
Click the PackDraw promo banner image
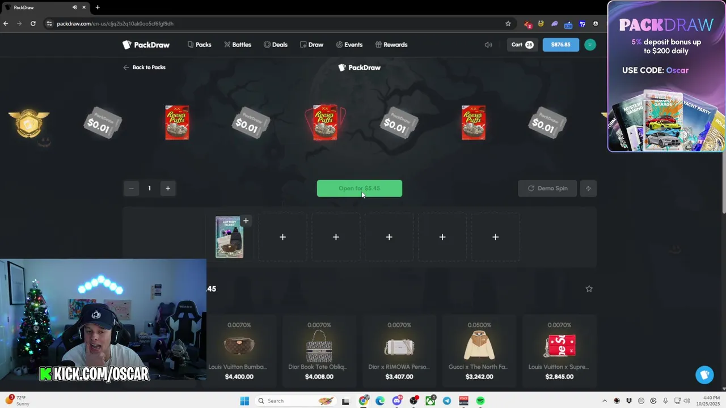tap(666, 76)
